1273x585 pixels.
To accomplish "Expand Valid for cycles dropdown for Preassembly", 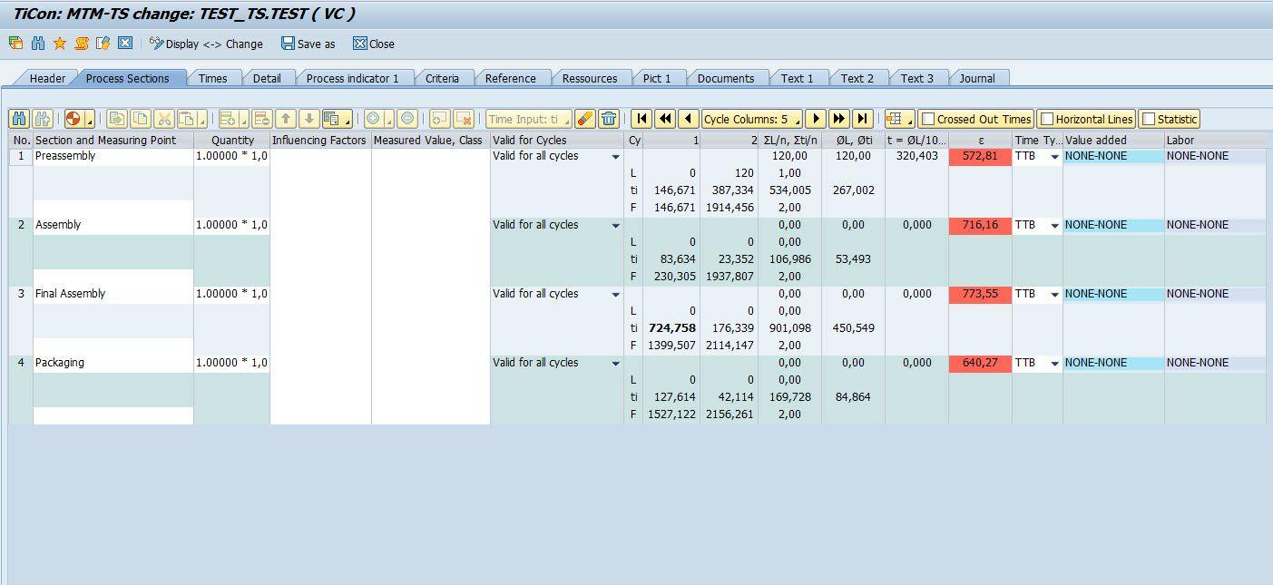I will pos(615,157).
